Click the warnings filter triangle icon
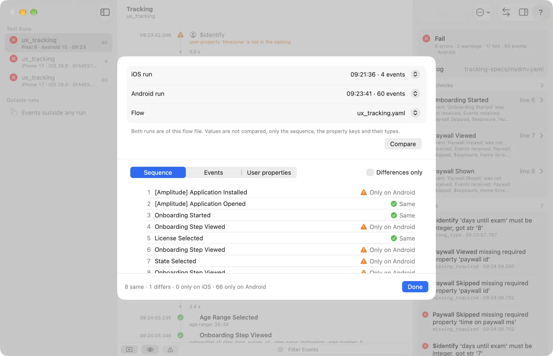 pos(170,349)
